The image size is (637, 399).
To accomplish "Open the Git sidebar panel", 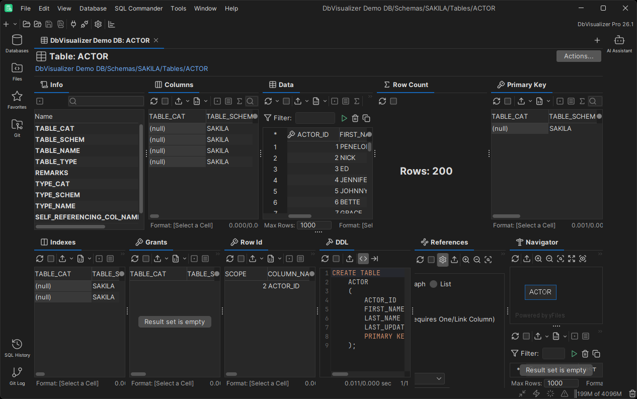I will pyautogui.click(x=17, y=128).
